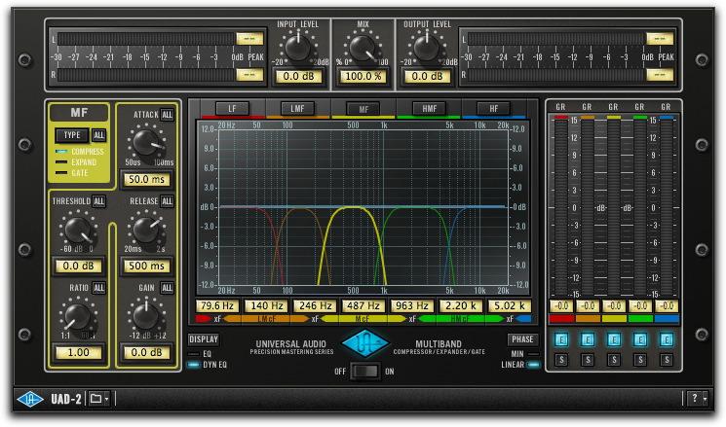Click the RELEASE knob
The height and width of the screenshot is (427, 726).
click(x=146, y=230)
